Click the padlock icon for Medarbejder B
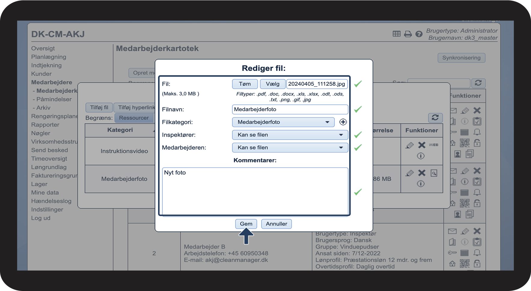The image size is (531, 291). [x=477, y=263]
